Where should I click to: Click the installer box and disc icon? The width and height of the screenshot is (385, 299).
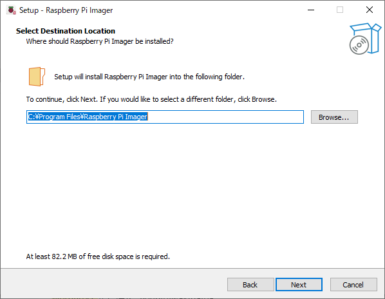(365, 39)
